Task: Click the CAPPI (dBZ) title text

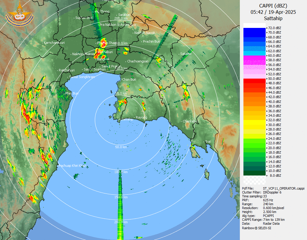Action: (273, 6)
